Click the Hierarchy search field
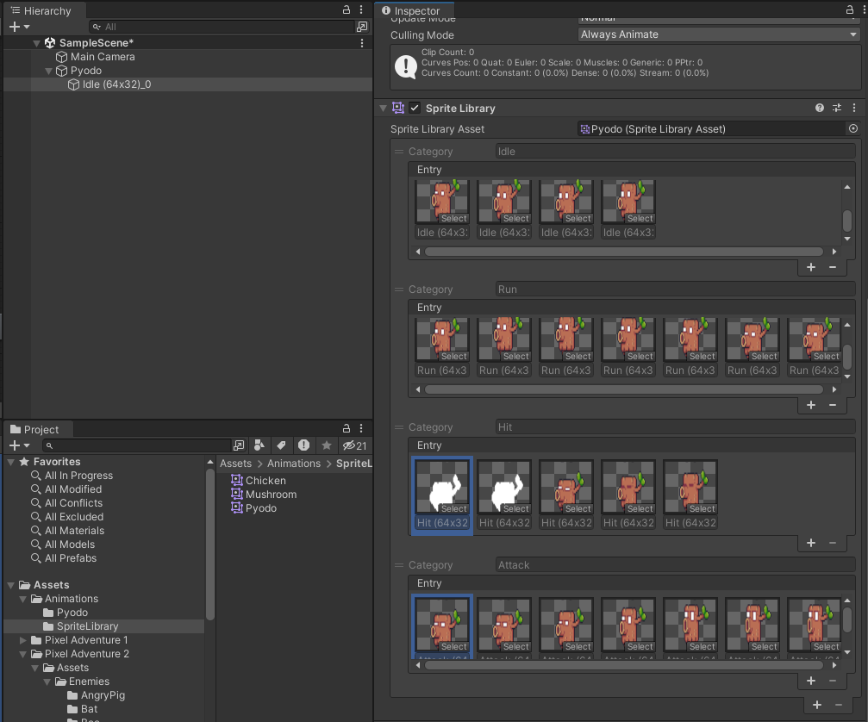 [222, 27]
